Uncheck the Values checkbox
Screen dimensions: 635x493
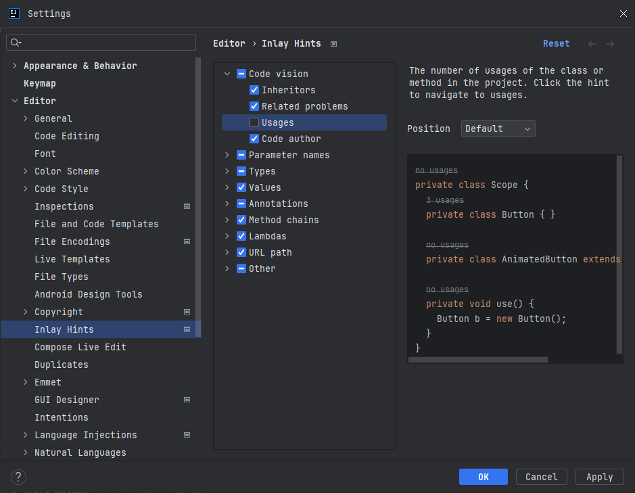tap(241, 187)
